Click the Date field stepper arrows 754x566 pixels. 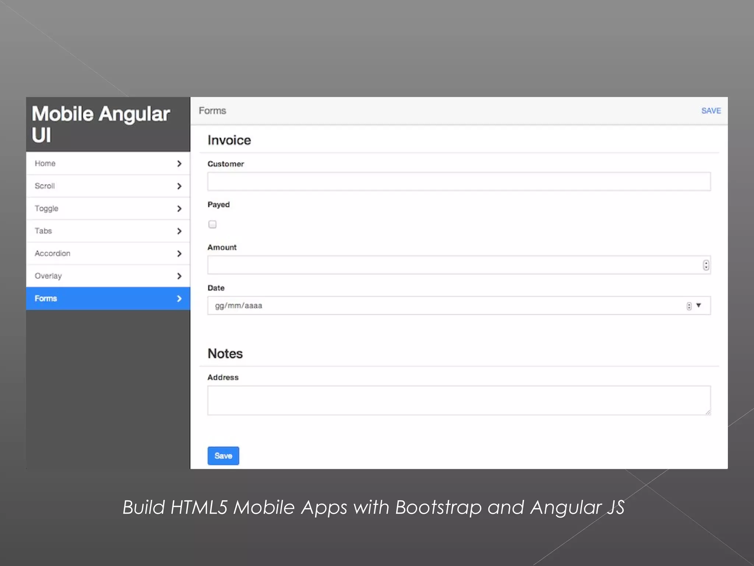(x=689, y=306)
